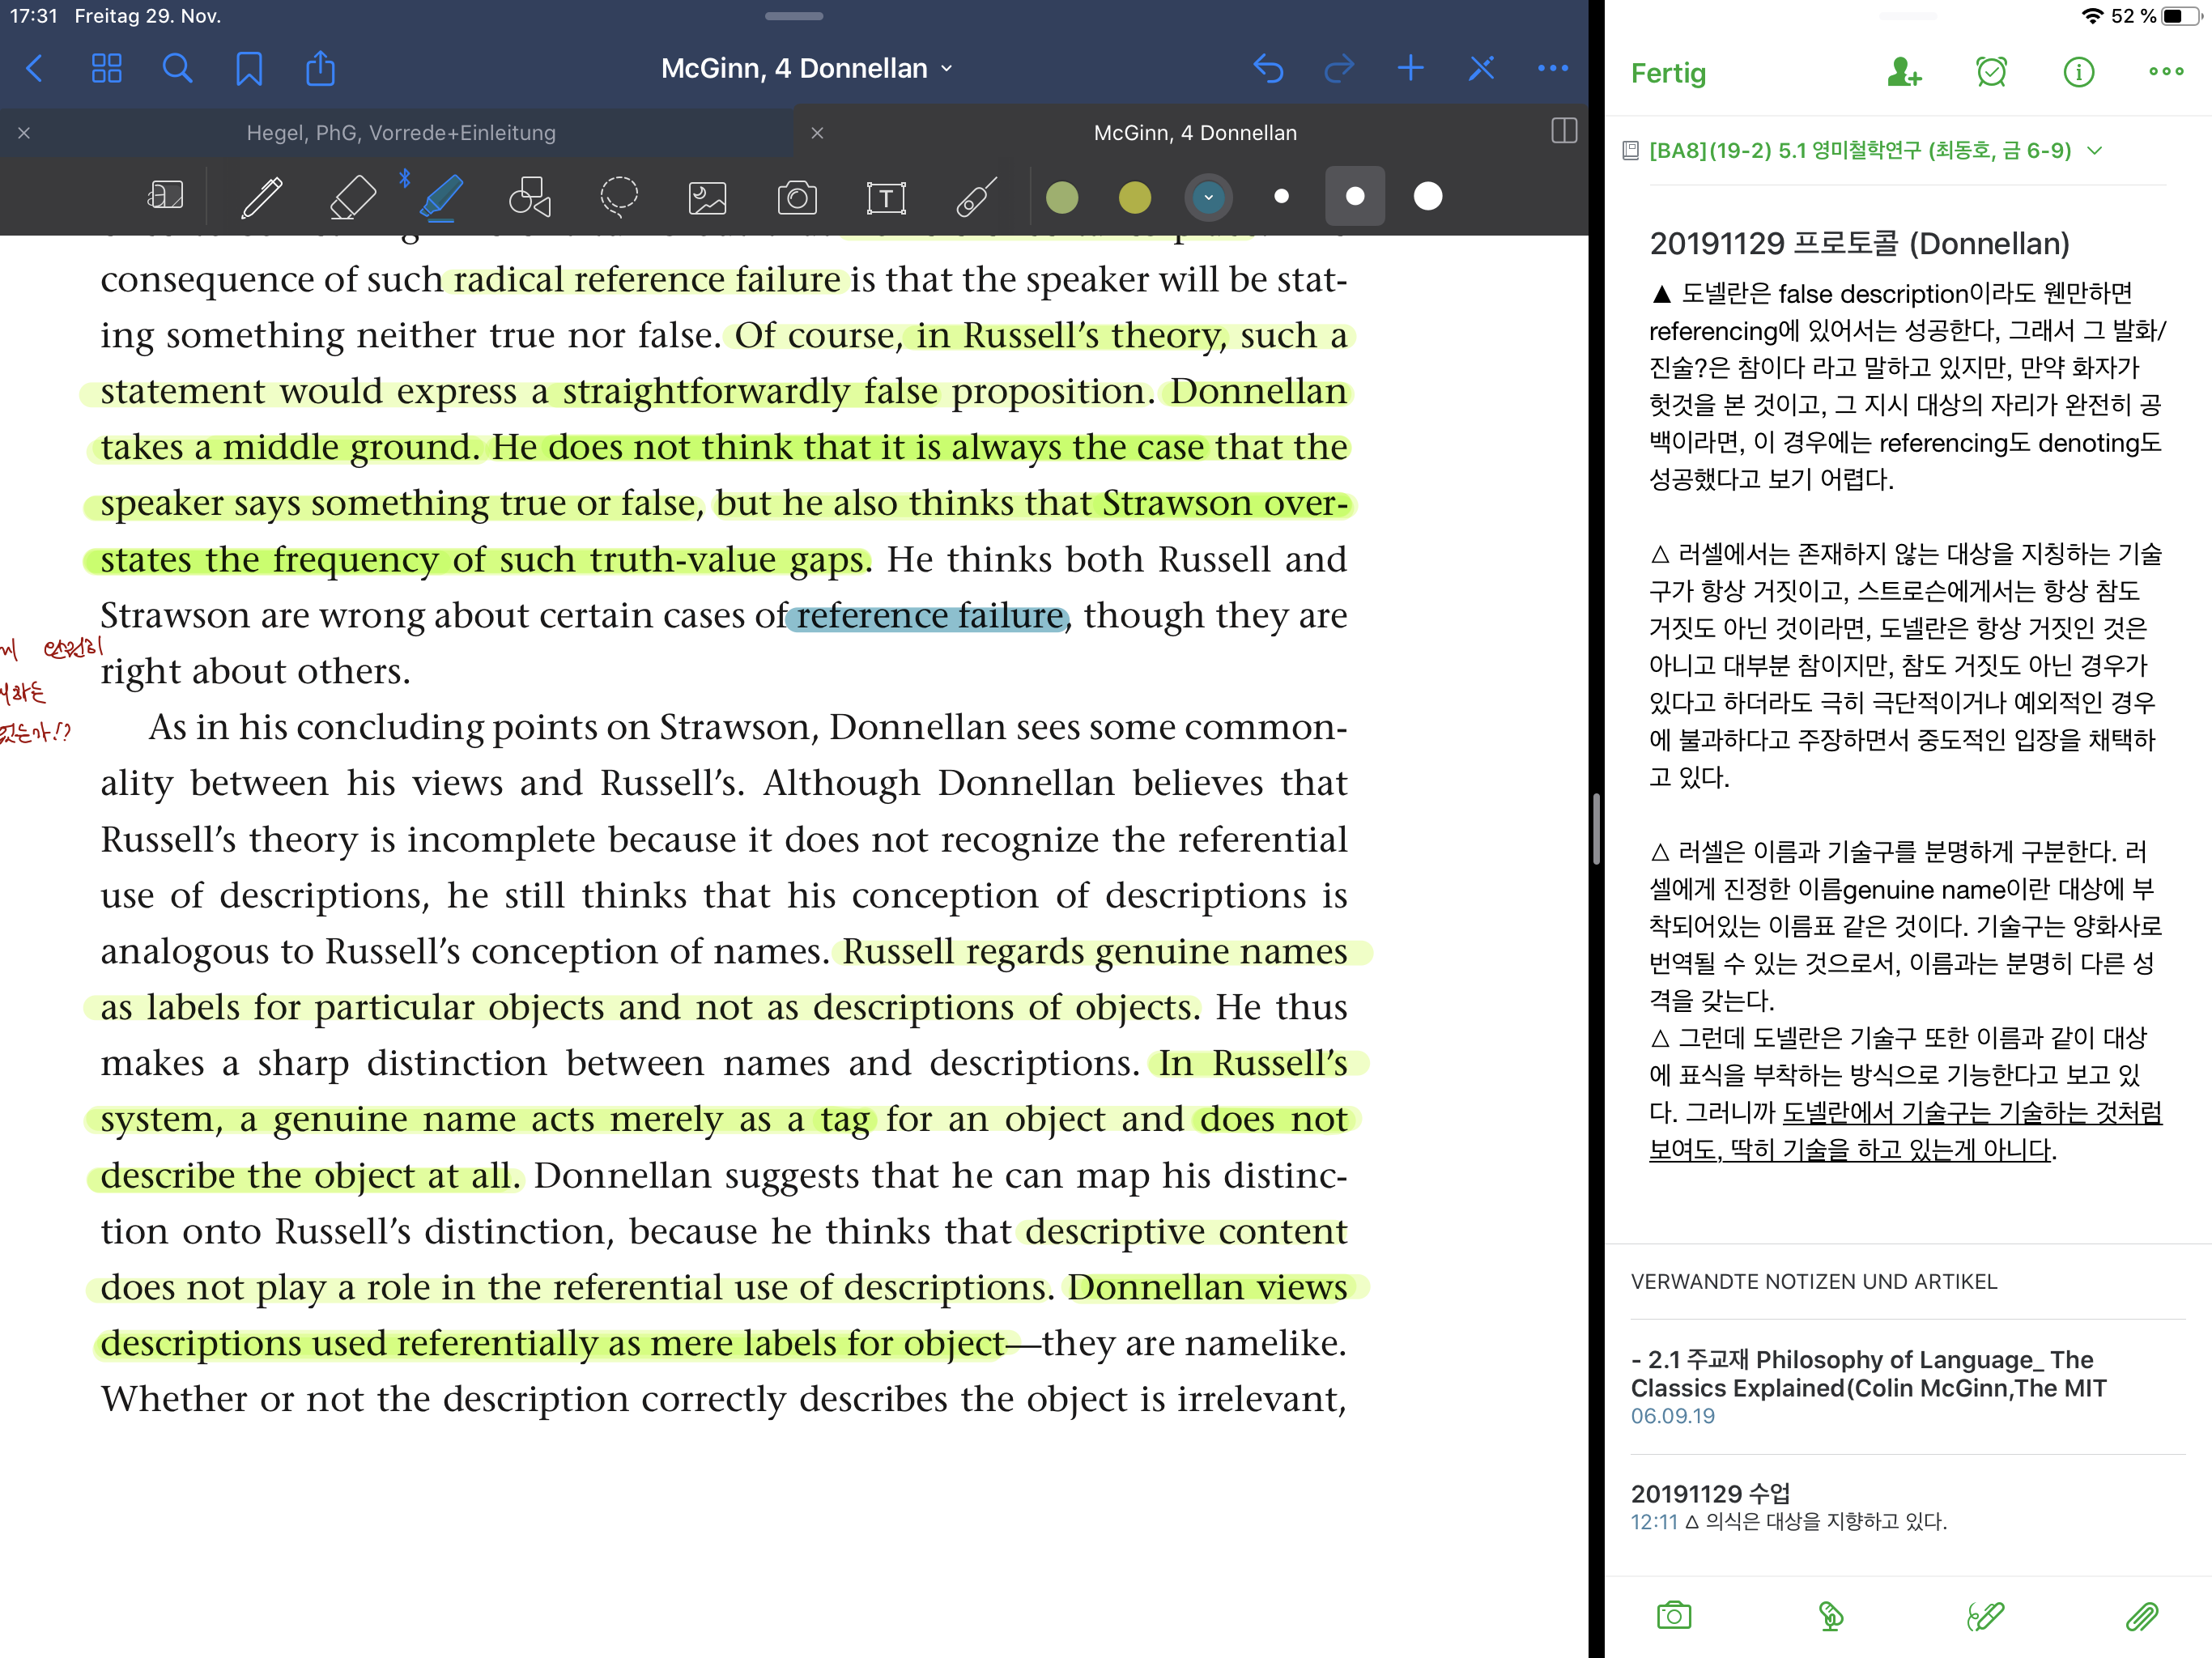Image resolution: width=2212 pixels, height=1658 pixels.
Task: Switch to Hegel, PhG, Vorrede+Einleitung tab
Action: click(400, 132)
